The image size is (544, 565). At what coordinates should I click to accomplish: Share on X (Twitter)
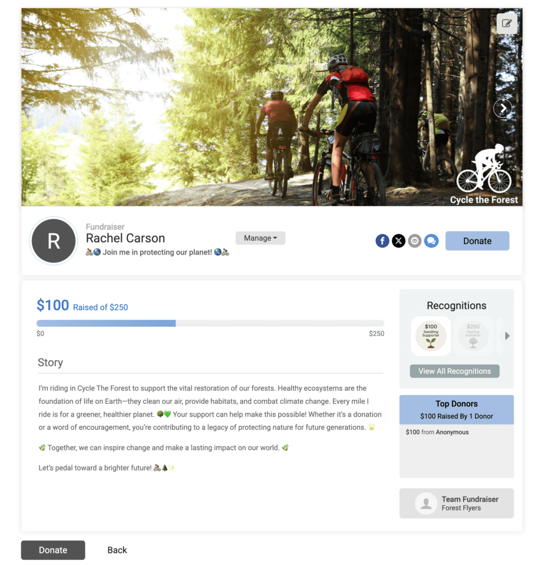click(398, 241)
